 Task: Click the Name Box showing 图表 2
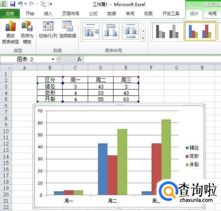(25, 59)
